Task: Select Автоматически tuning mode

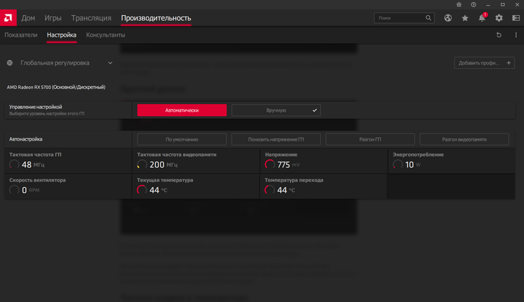Action: [x=182, y=110]
